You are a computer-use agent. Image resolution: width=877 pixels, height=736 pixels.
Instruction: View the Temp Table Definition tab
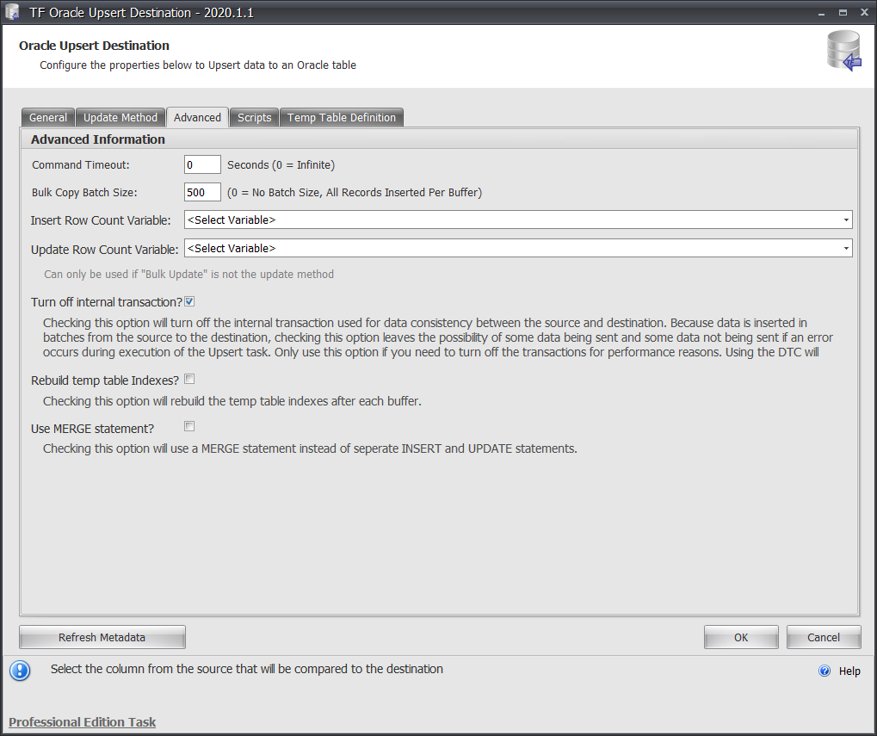point(341,117)
